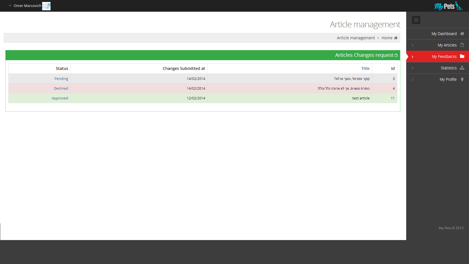Viewport: 469px width, 264px height.
Task: Click Id cell 3
Action: coord(384,79)
